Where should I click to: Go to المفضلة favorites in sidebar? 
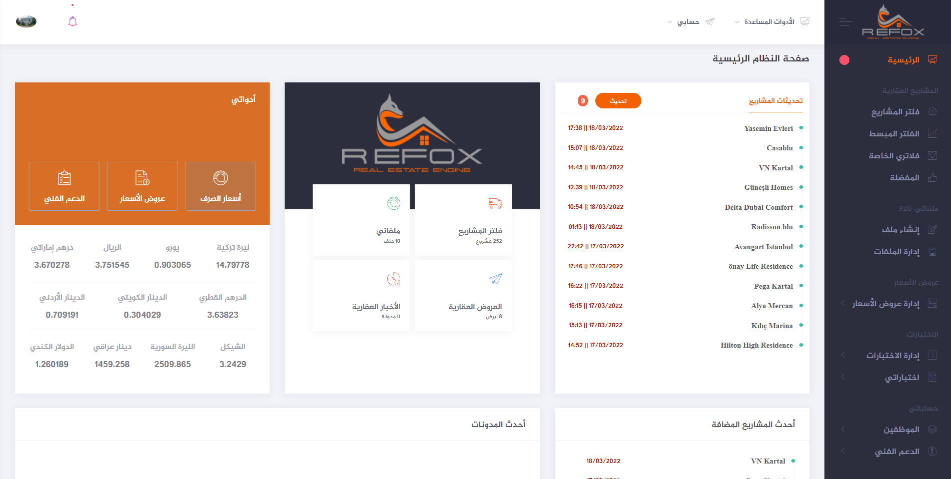coord(904,178)
